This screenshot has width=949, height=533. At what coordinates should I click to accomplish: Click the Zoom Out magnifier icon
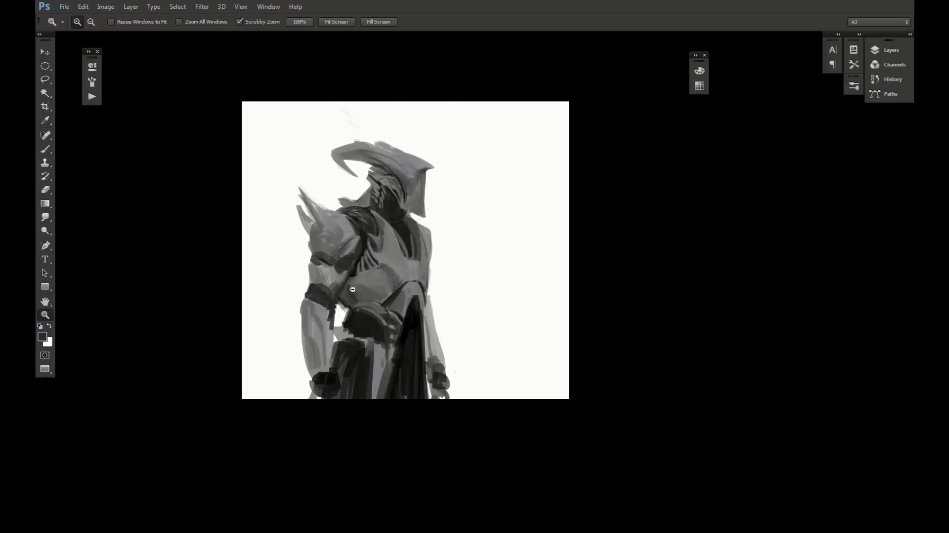point(91,22)
